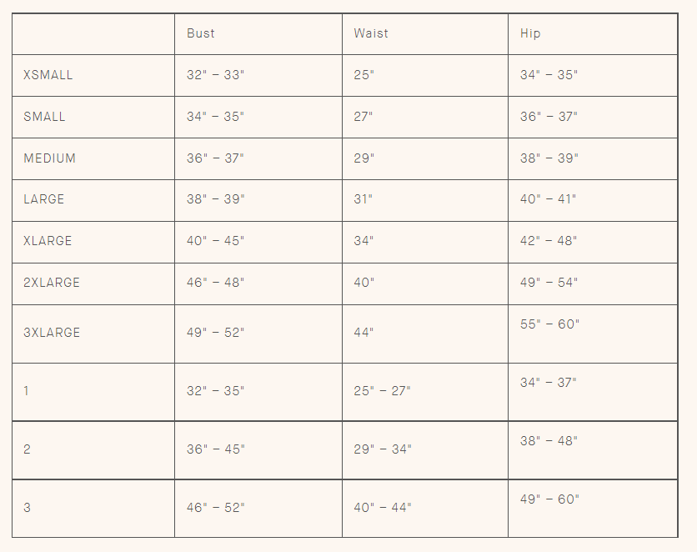Select the XSMALL row label
697x552 pixels.
pyautogui.click(x=48, y=75)
